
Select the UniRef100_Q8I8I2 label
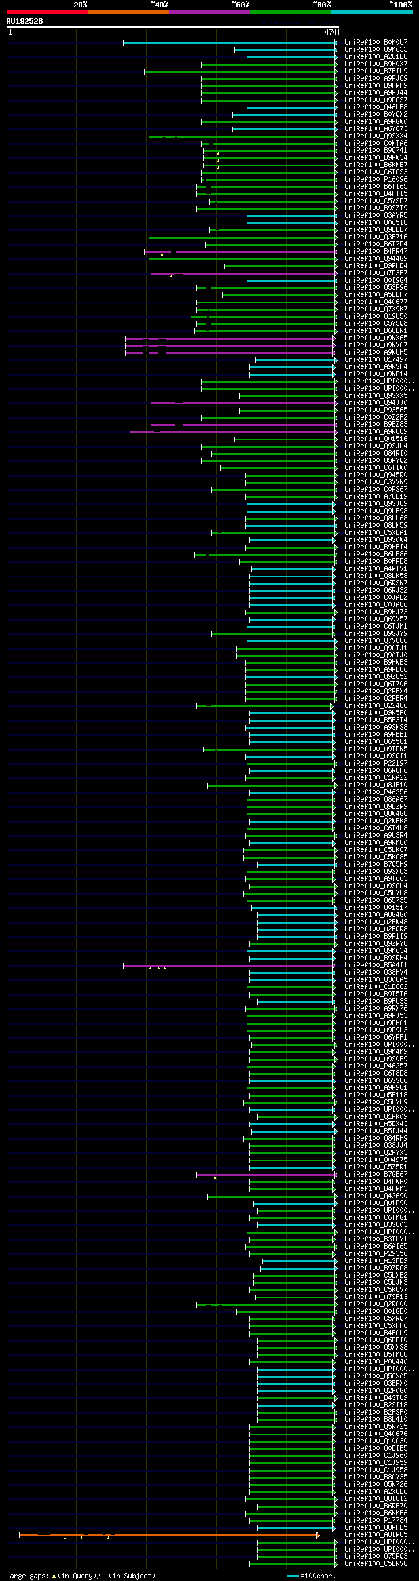point(376,1499)
